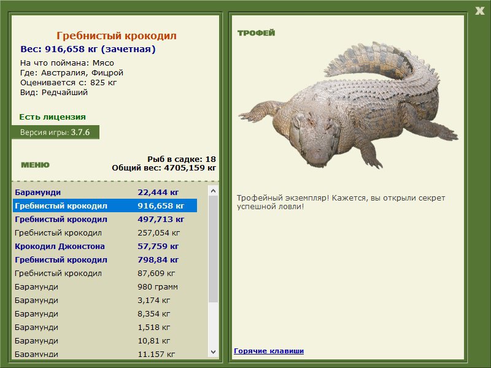Select the Гребнистый крокодил 257,054 кг row

click(105, 232)
